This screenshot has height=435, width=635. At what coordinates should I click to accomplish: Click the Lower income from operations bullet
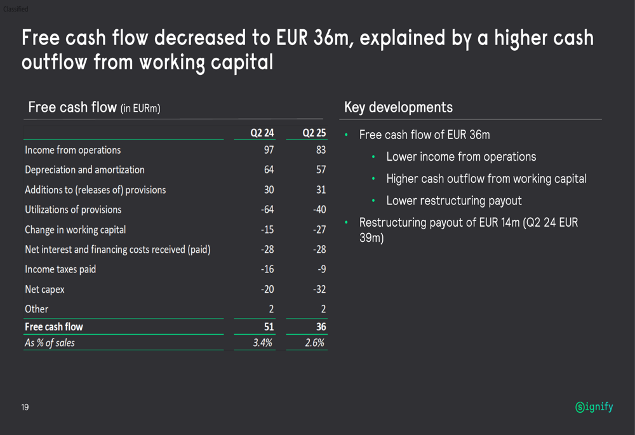tap(461, 157)
